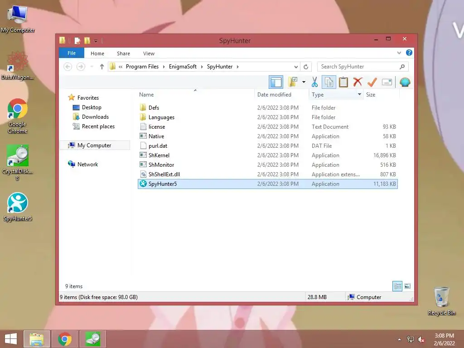Select the Languages folder

click(x=267, y=117)
